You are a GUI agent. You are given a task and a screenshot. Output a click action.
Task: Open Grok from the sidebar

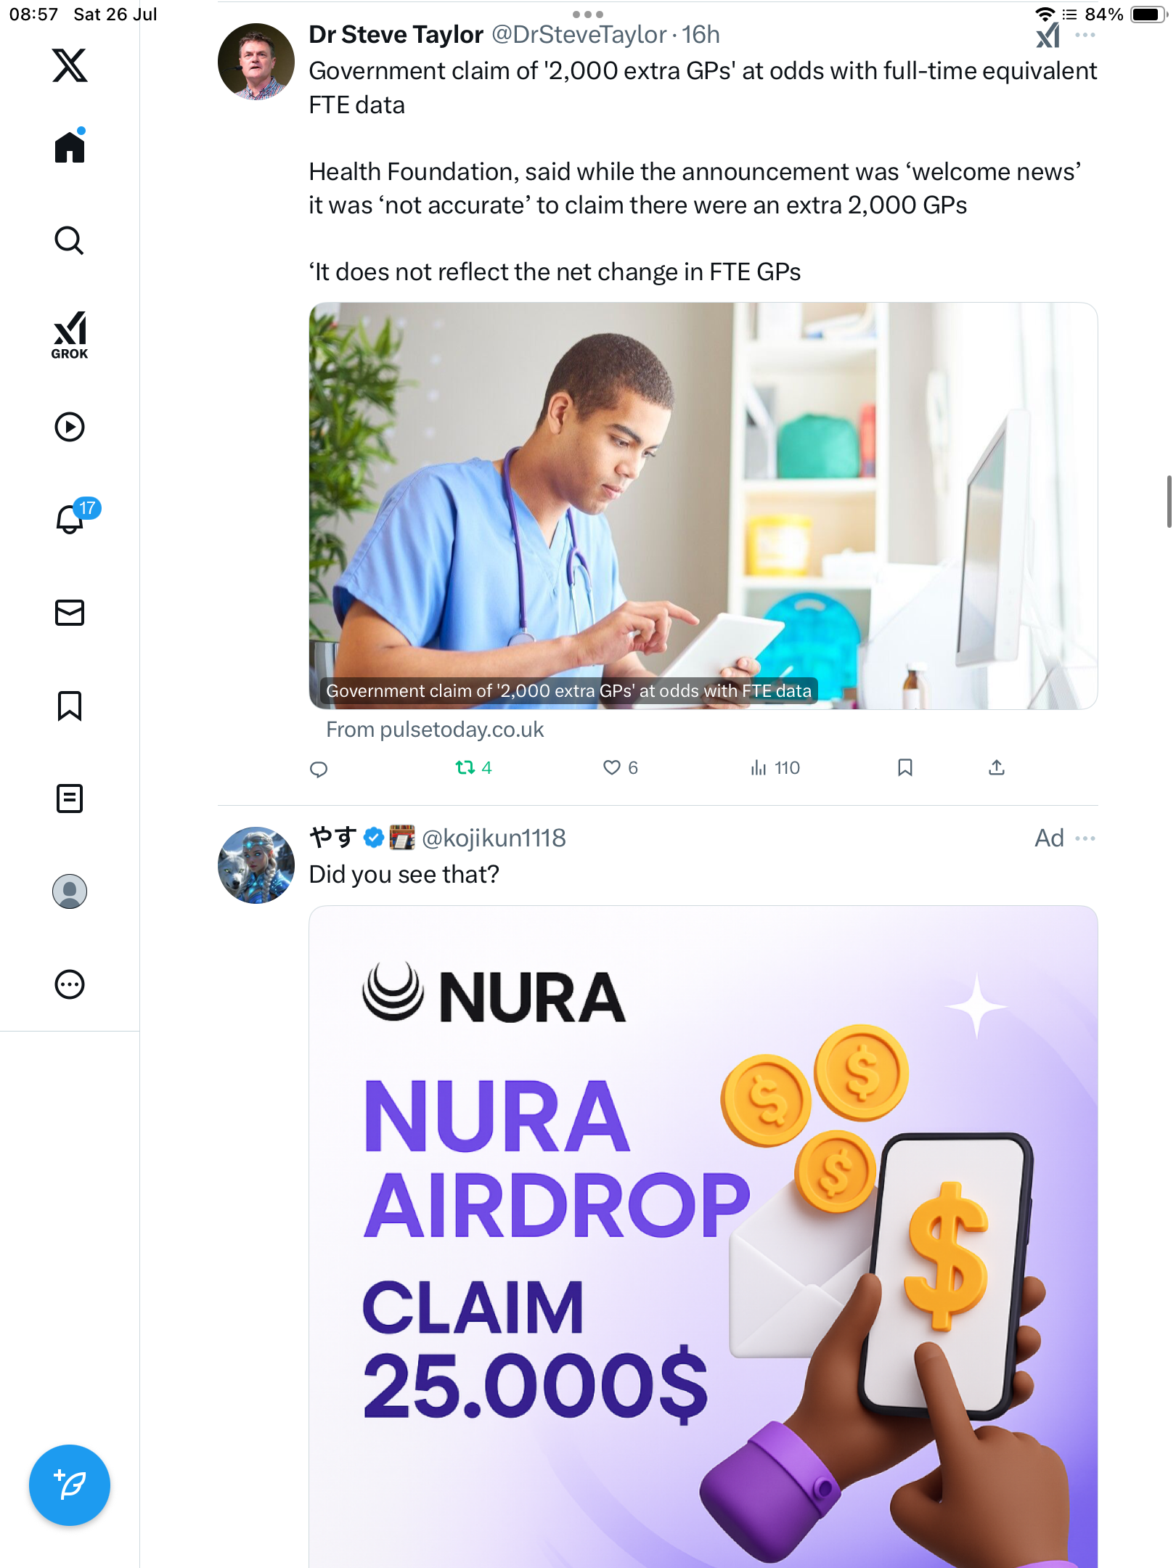click(x=70, y=335)
